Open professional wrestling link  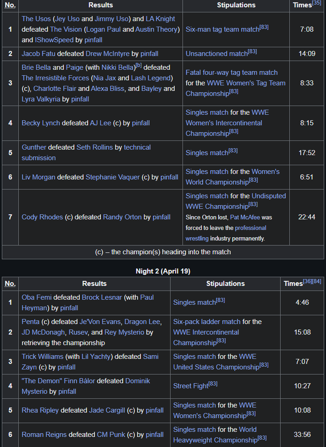pyautogui.click(x=226, y=233)
